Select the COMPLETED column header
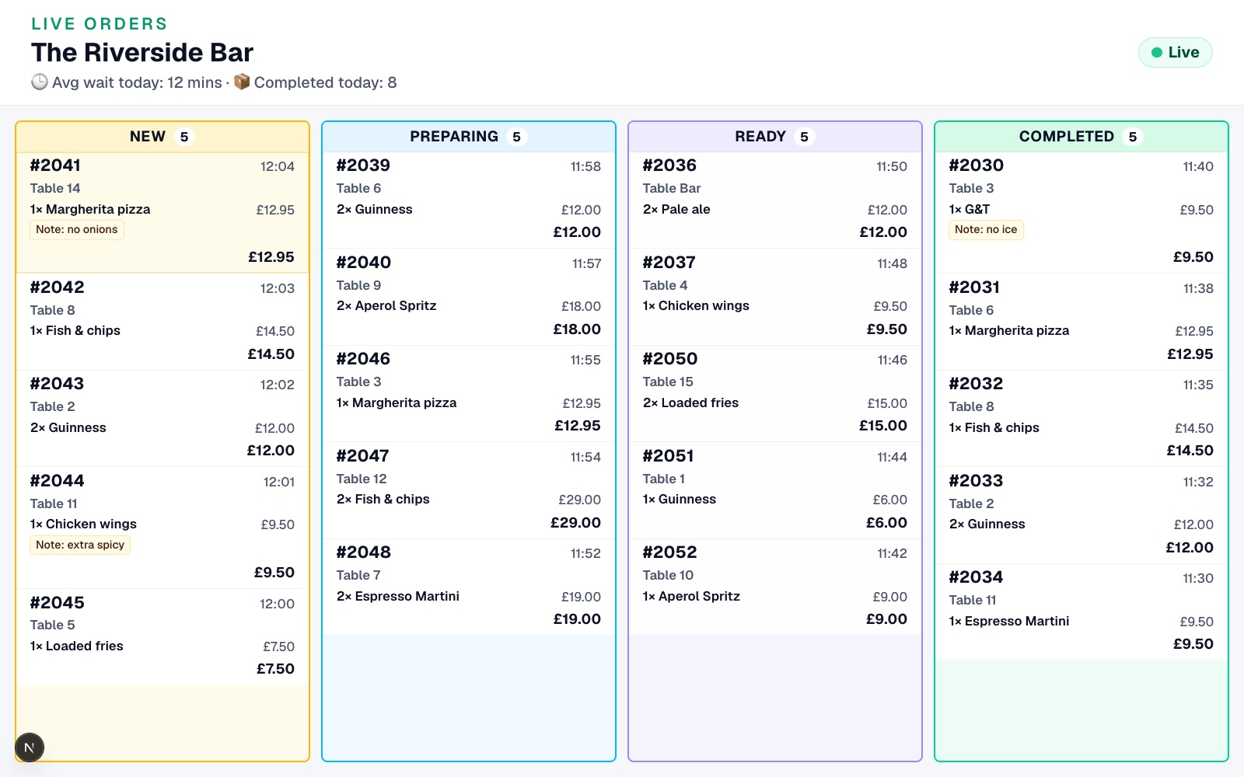1244x777 pixels. (x=1082, y=137)
